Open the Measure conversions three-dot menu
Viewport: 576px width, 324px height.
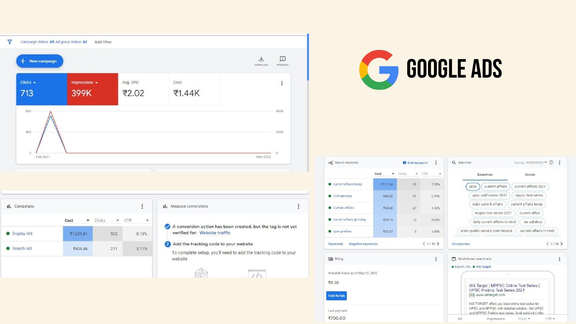pyautogui.click(x=298, y=206)
